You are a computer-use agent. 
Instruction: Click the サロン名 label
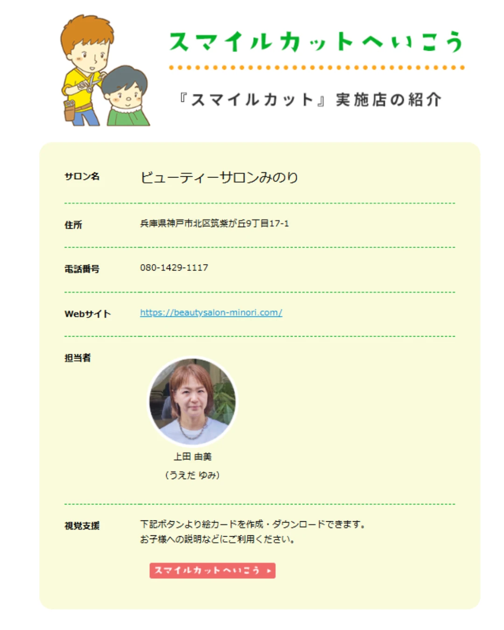(82, 176)
